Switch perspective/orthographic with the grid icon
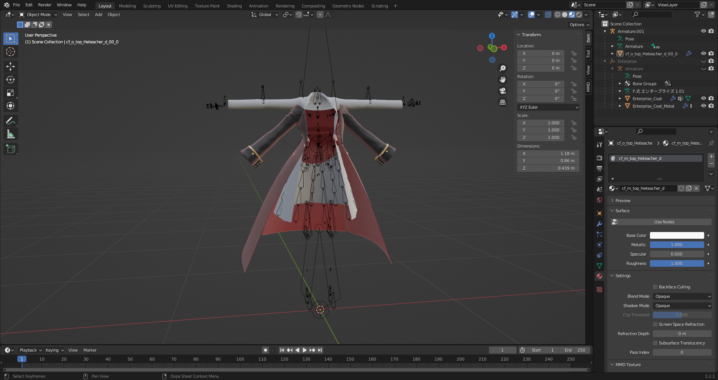The height and width of the screenshot is (380, 718). (x=503, y=102)
